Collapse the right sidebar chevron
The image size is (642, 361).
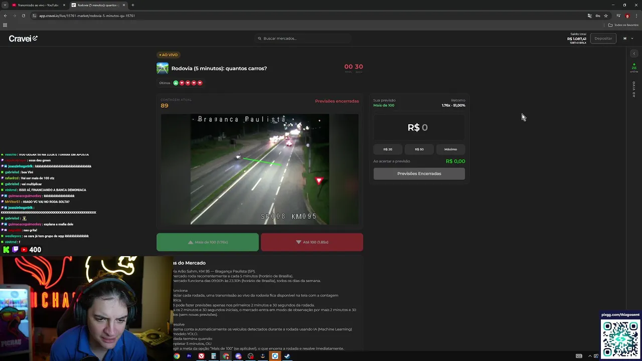(x=634, y=54)
